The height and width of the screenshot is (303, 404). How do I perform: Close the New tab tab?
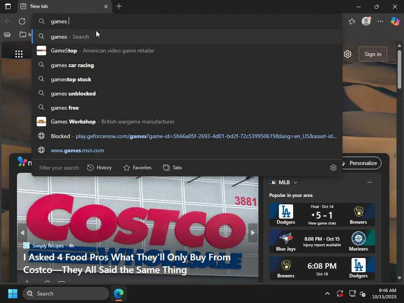point(106,6)
